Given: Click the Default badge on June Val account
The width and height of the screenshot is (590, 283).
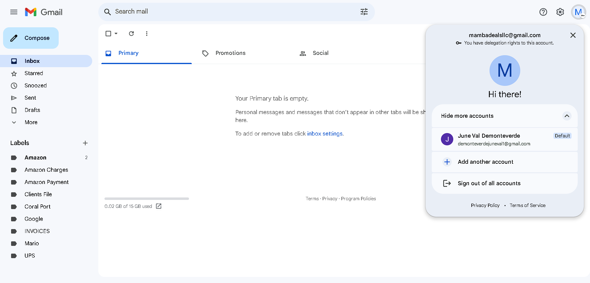Looking at the screenshot, I should coord(562,136).
